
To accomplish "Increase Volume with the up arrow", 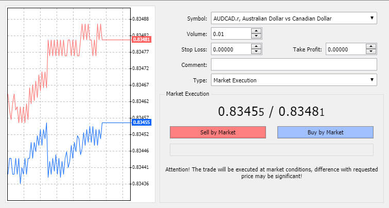I will click(x=256, y=31).
